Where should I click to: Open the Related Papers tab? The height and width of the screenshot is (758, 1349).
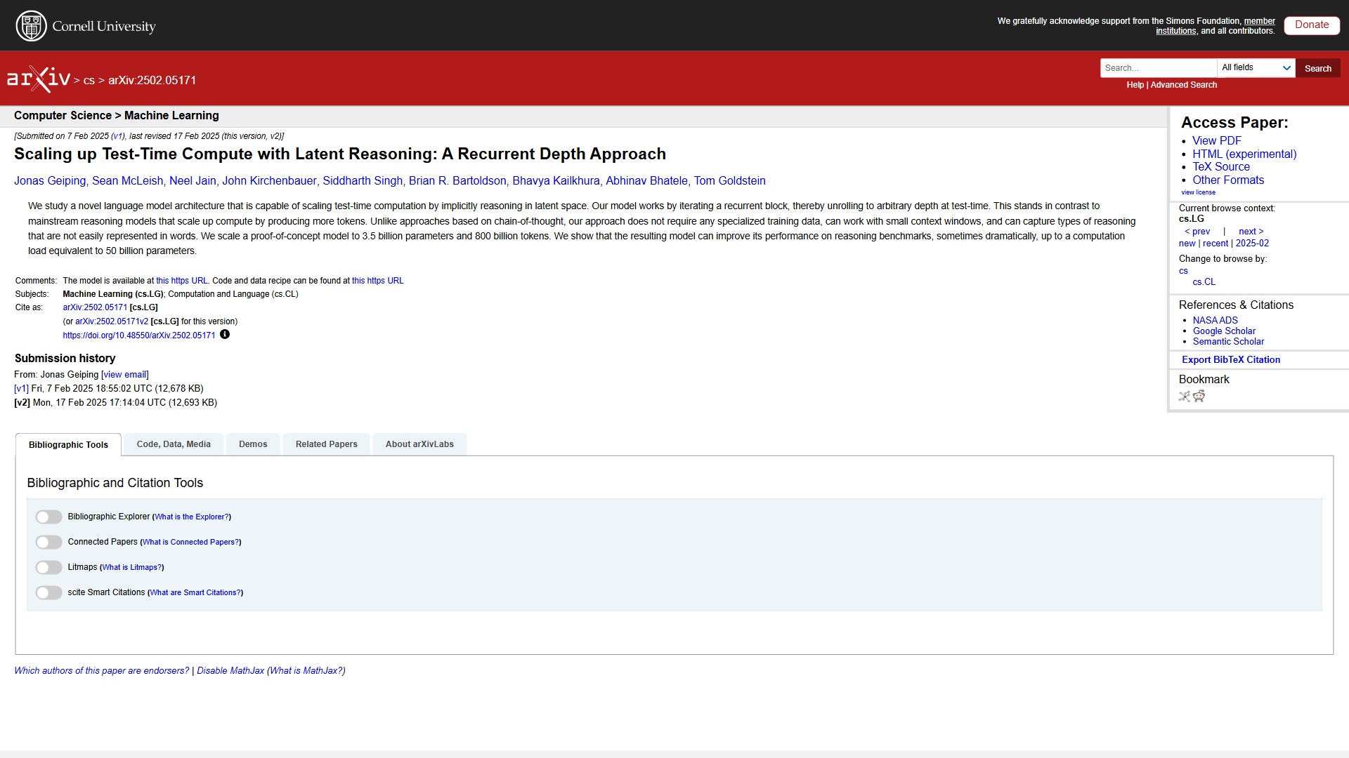click(x=327, y=444)
